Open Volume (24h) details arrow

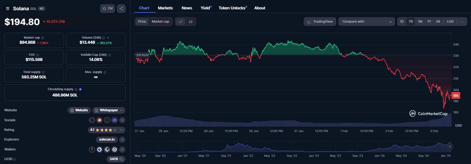click(108, 38)
